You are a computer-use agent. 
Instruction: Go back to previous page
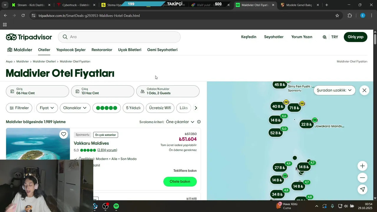[x=5, y=16]
